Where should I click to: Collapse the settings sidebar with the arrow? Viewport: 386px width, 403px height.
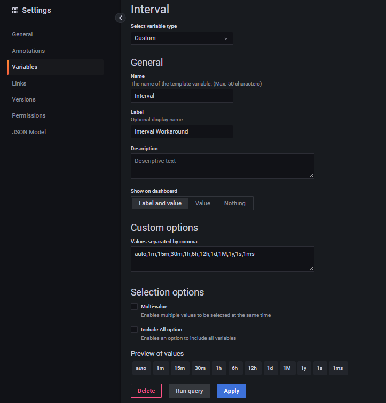tap(120, 18)
